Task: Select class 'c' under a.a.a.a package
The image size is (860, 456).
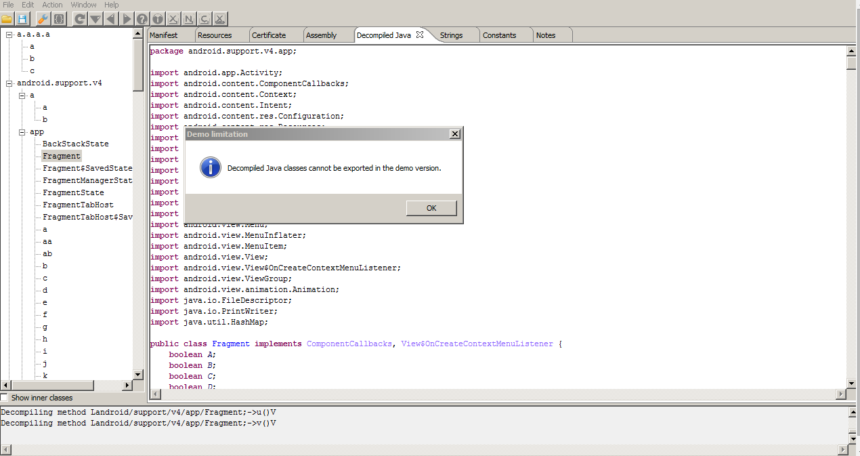Action: pos(32,71)
